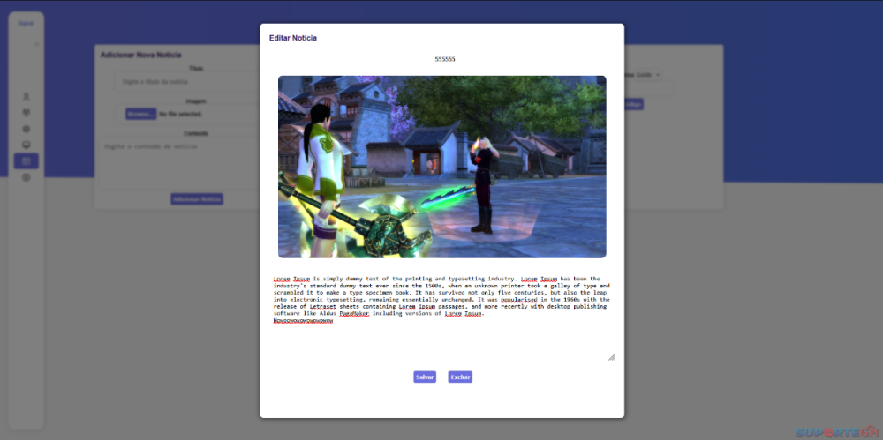This screenshot has height=440, width=883.
Task: Click the news title field showing 555555
Action: 444,59
